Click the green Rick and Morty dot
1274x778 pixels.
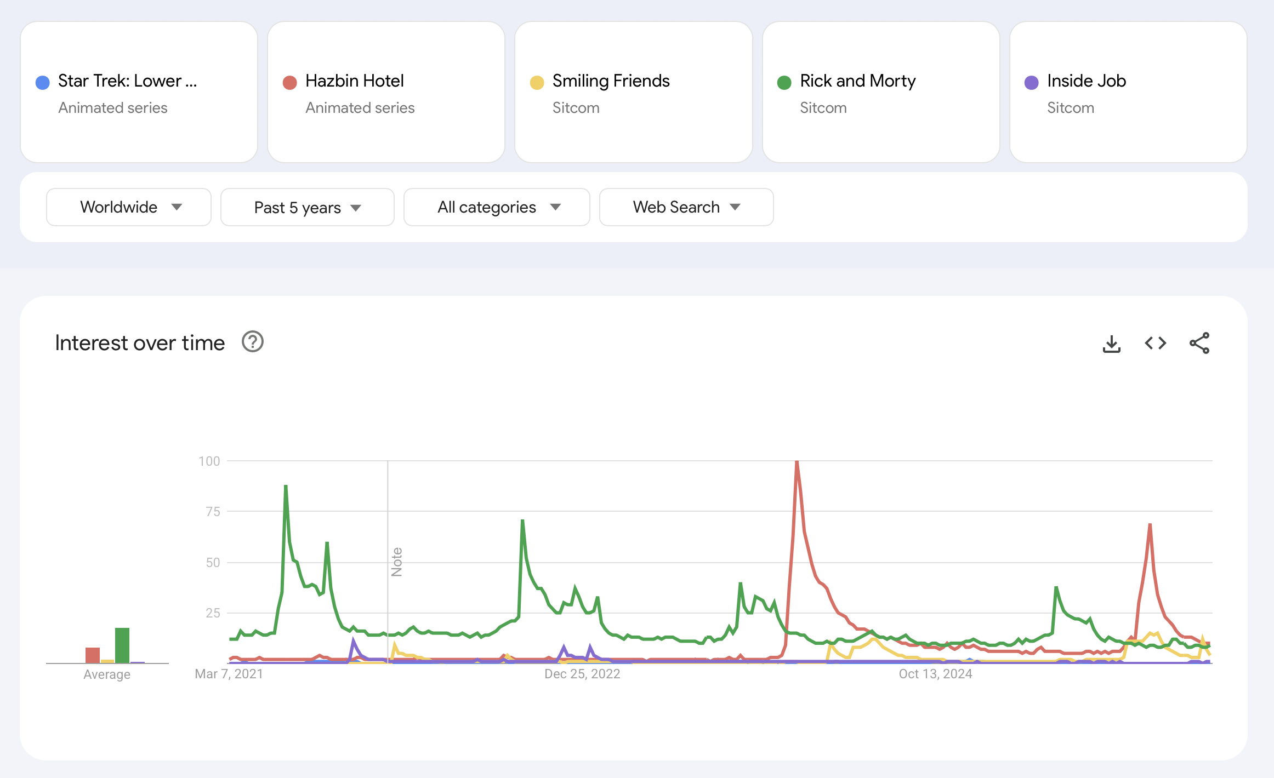[784, 83]
